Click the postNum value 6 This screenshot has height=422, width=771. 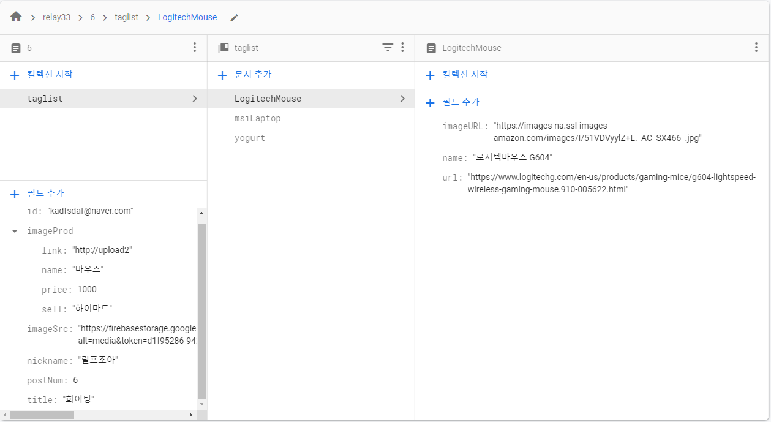[x=75, y=380]
